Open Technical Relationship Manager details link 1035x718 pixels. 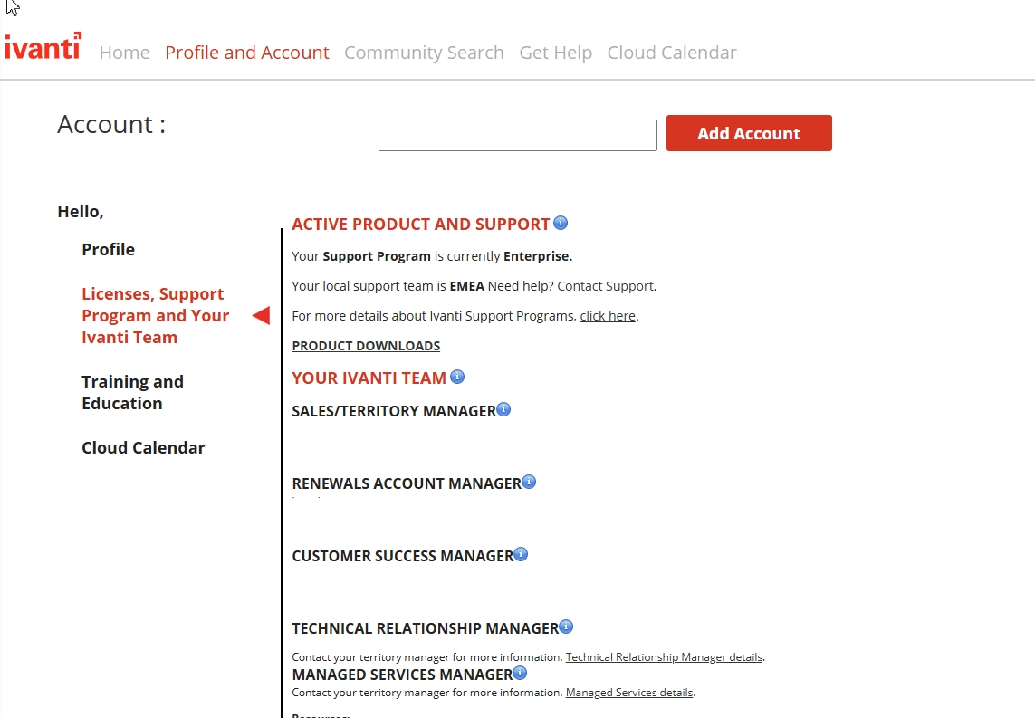(x=664, y=656)
